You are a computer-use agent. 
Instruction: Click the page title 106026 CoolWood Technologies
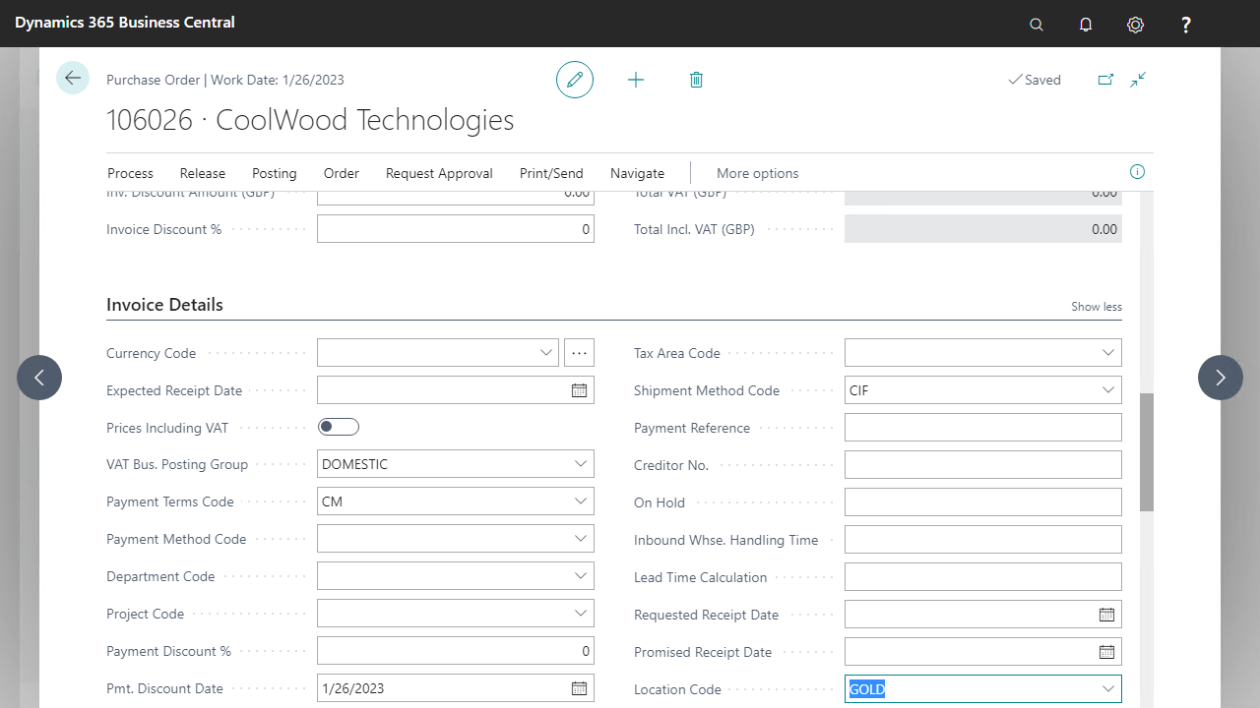tap(310, 120)
